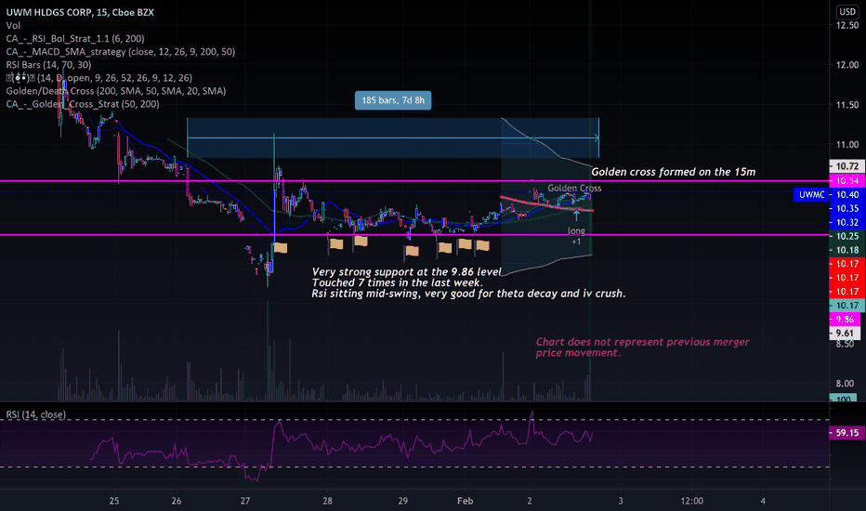Click the 12.00 price axis tick

(847, 65)
